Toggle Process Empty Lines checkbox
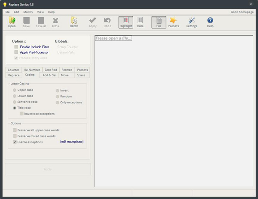Viewport: 258px width, 199px height. tap(16, 58)
